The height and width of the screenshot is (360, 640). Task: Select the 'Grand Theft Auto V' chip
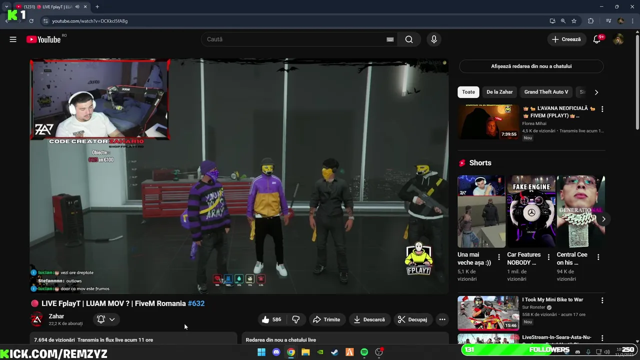coord(546,92)
